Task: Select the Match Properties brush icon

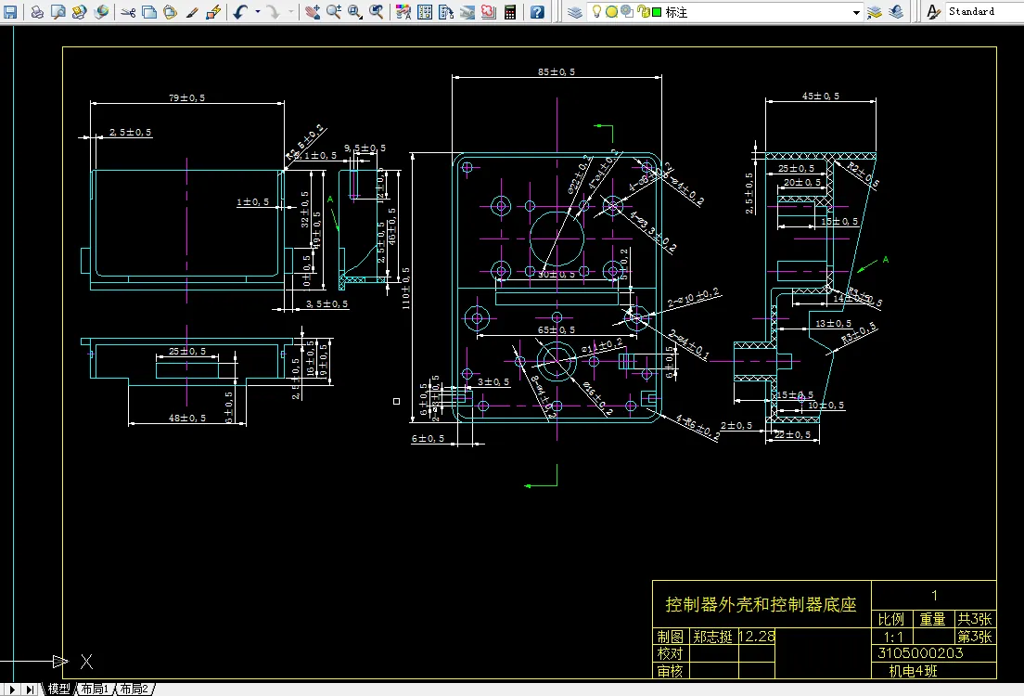Action: coord(192,12)
